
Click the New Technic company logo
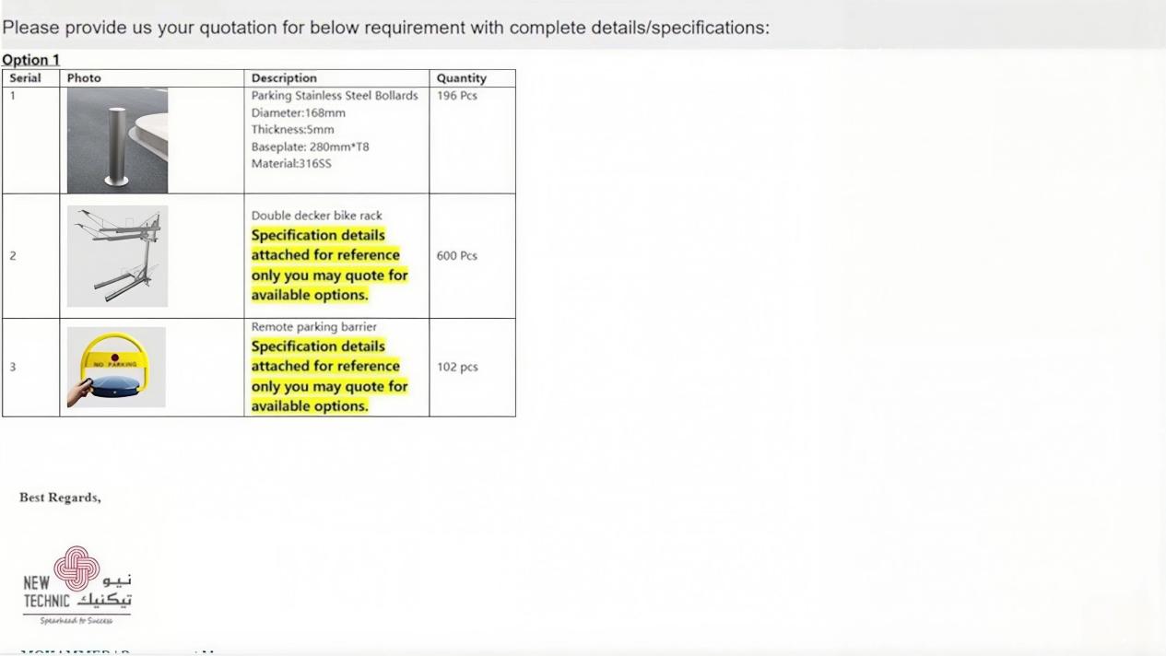tap(77, 586)
